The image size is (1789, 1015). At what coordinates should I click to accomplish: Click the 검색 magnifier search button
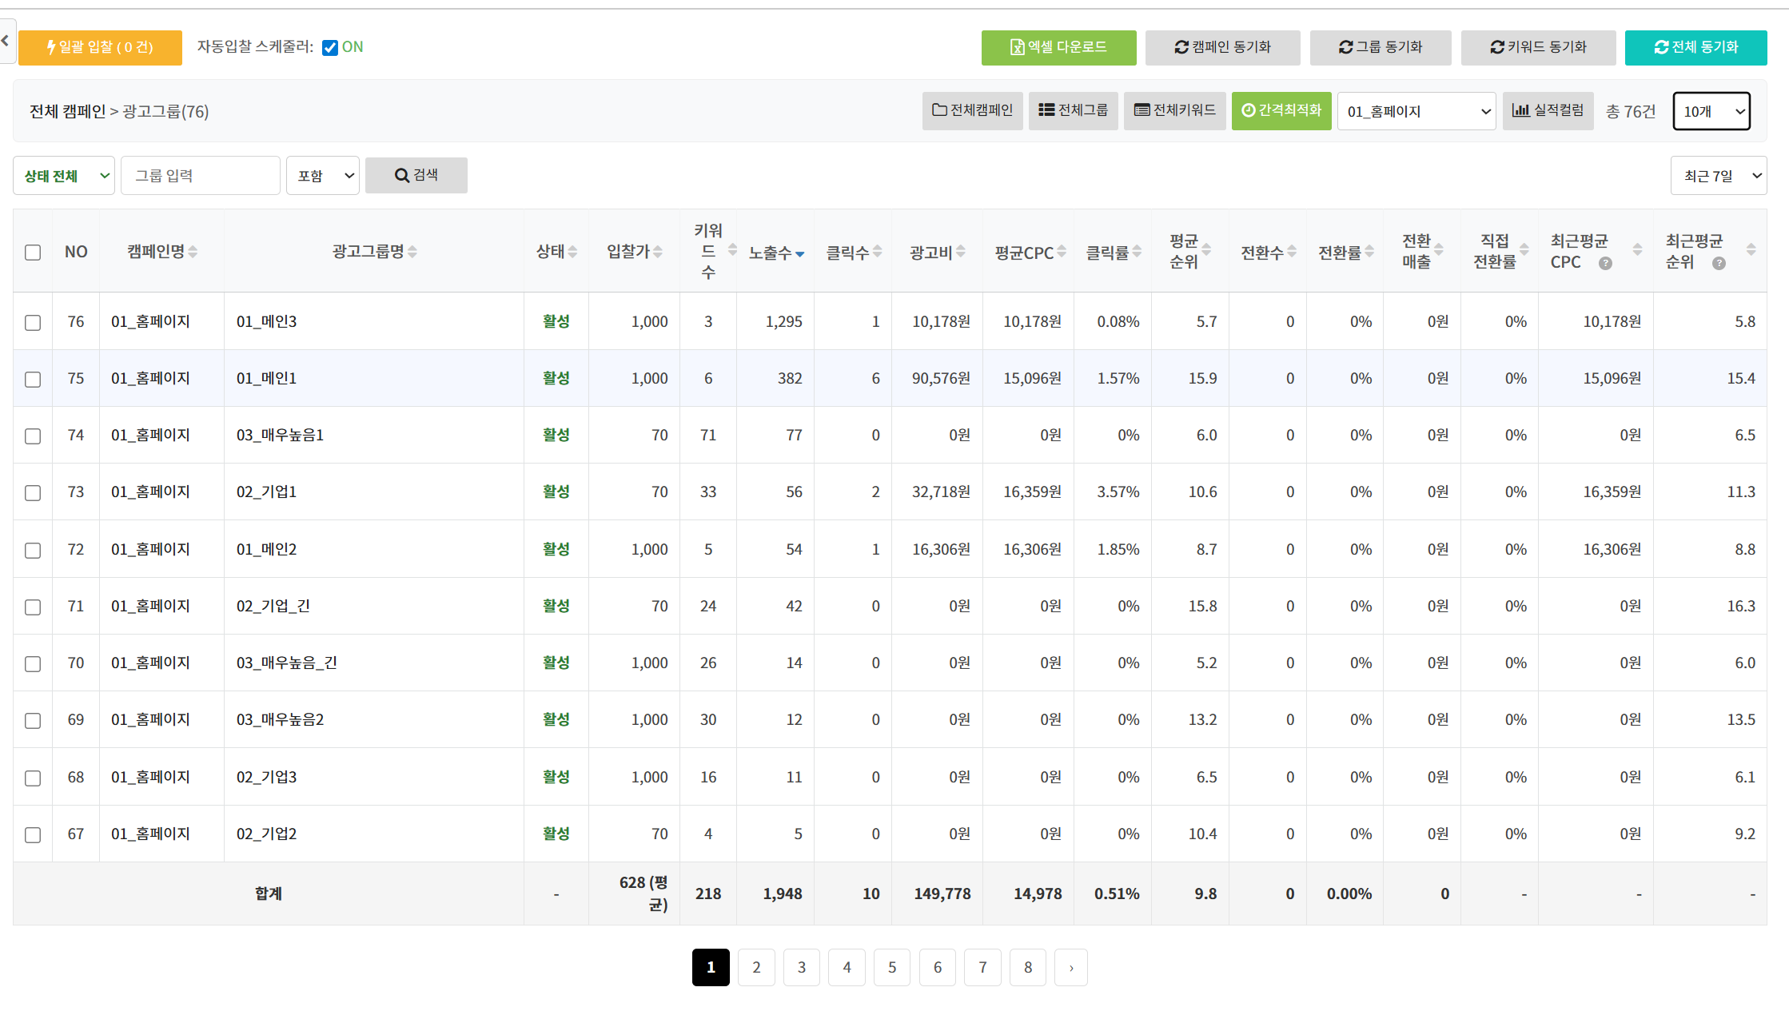tap(416, 175)
